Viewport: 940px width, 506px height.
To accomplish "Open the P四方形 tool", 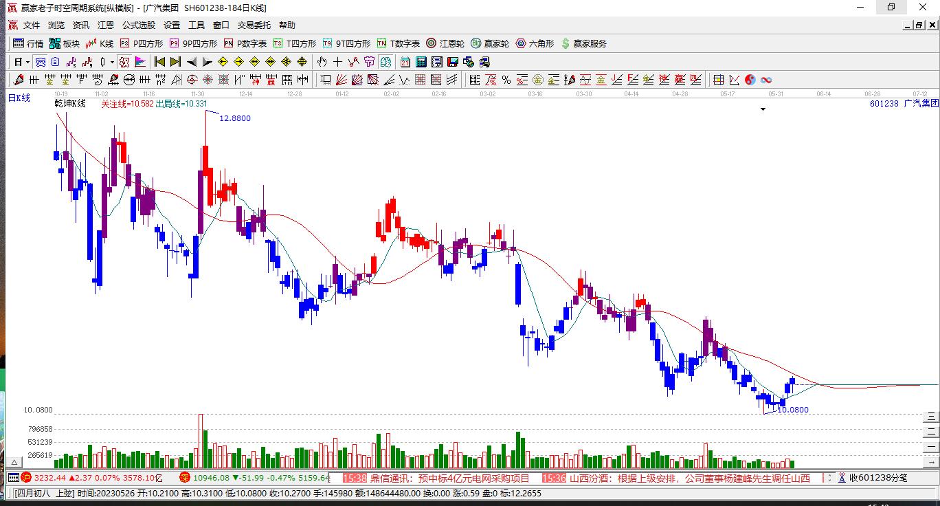I will [142, 43].
